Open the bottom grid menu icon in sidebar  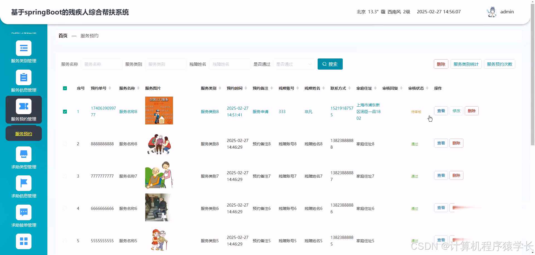point(24,241)
